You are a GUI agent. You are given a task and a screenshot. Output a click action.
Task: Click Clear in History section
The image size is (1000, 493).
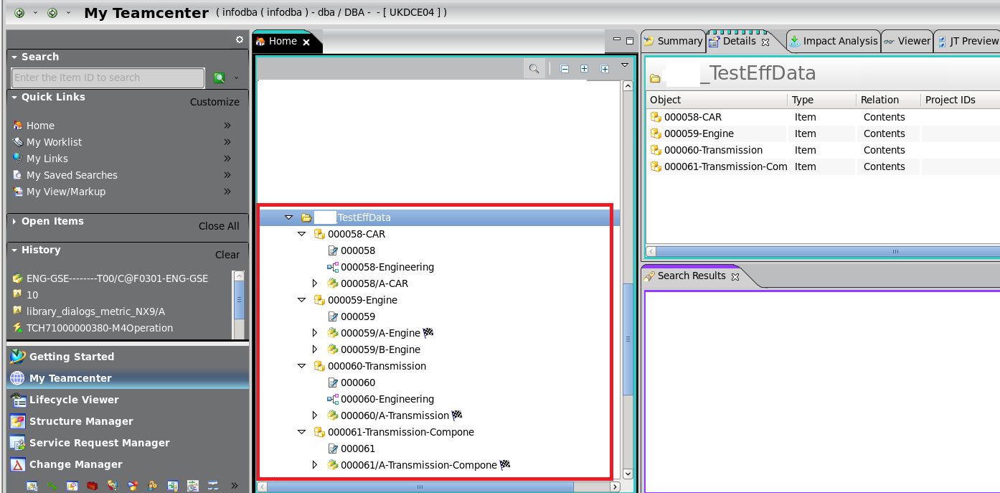coord(227,255)
